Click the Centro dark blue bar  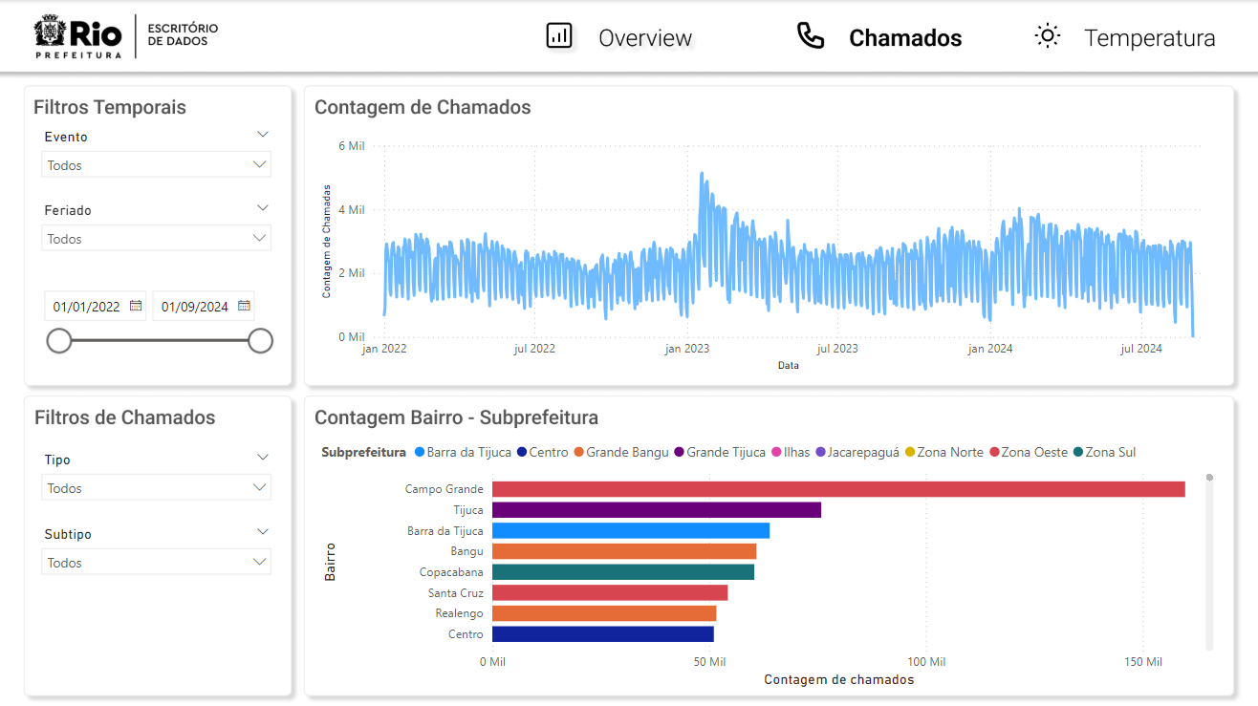603,634
